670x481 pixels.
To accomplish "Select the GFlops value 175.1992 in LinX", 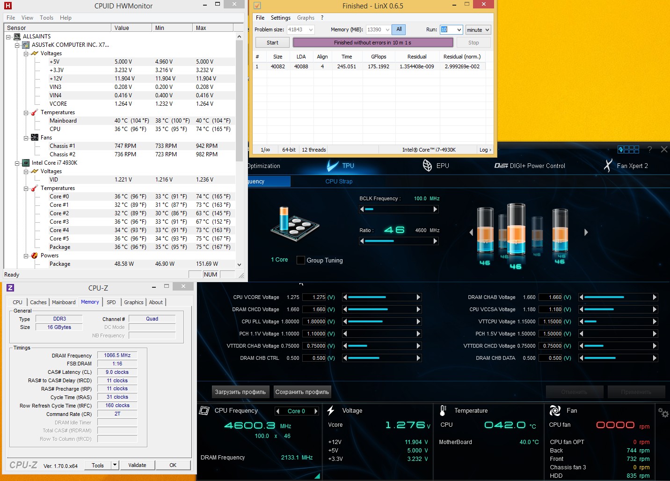I will [379, 66].
